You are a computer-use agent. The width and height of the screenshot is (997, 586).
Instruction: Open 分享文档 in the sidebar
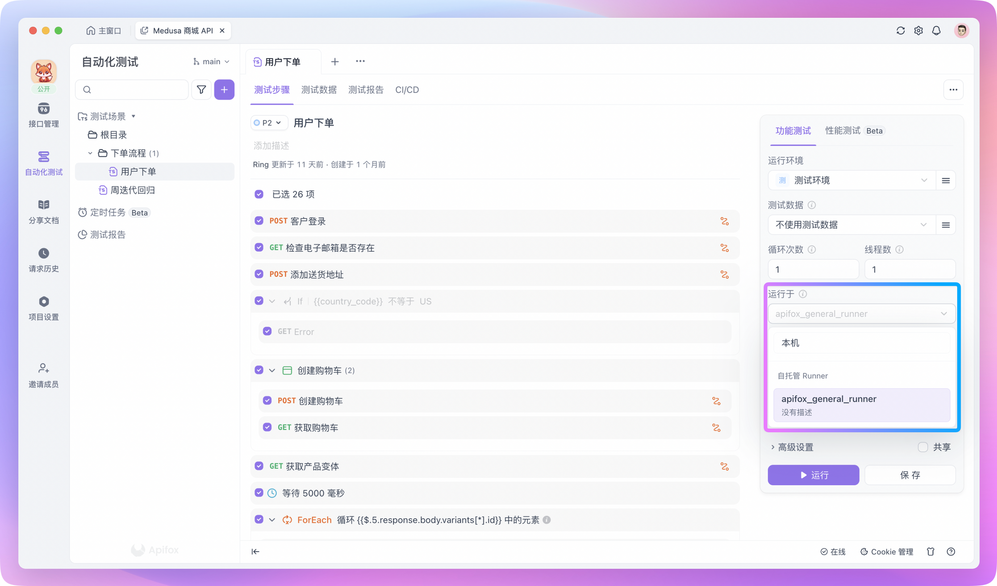44,212
